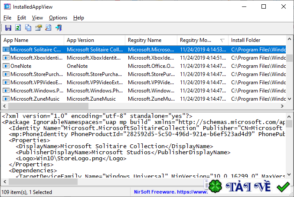
Task: Select the OneNote app row icon
Action: coord(6,66)
